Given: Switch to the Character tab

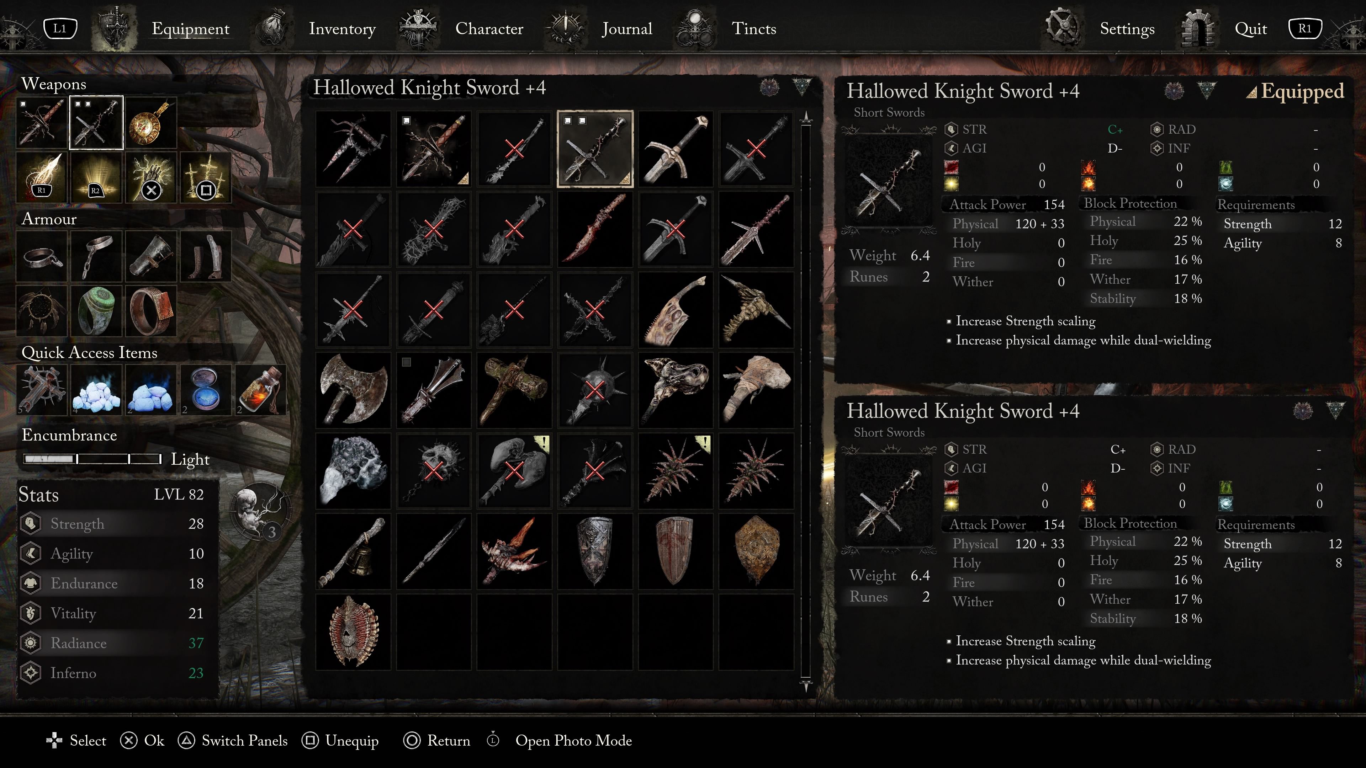Looking at the screenshot, I should (x=489, y=28).
